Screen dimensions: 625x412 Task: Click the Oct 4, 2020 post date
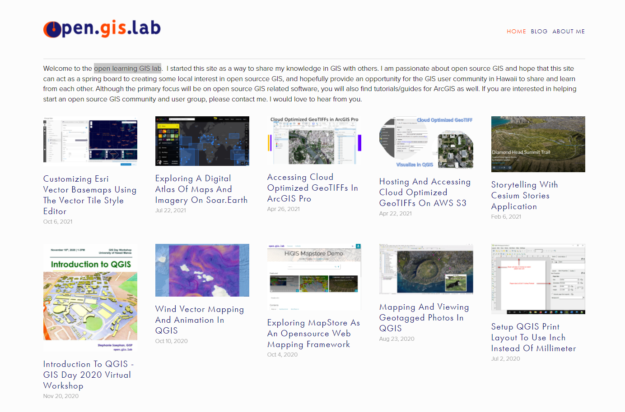pos(283,355)
